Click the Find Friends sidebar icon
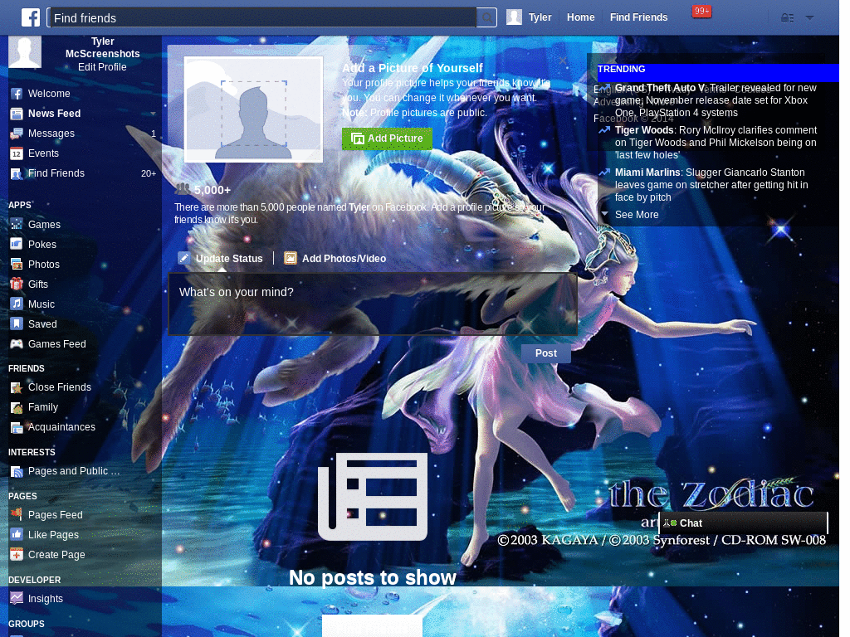The width and height of the screenshot is (850, 637). [17, 174]
